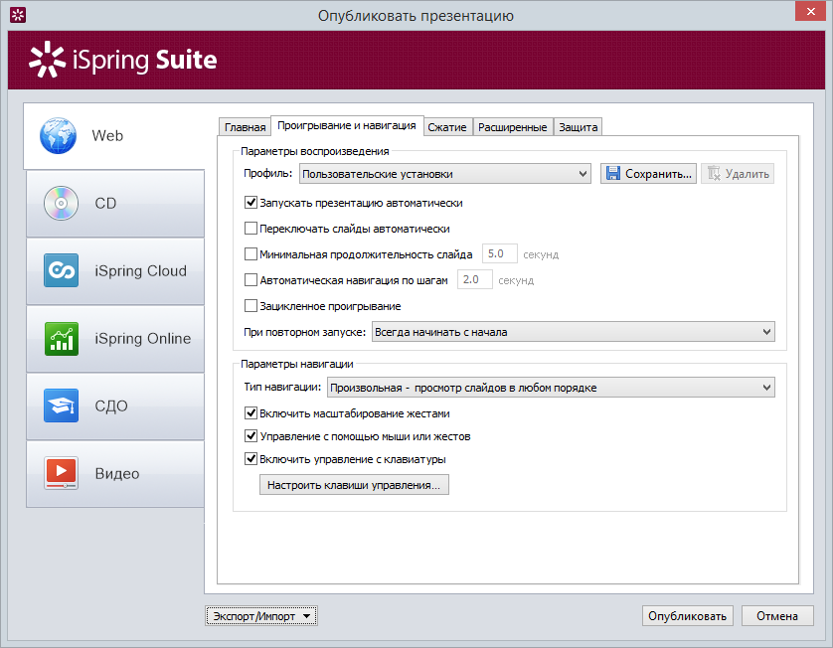Select the iSpring Cloud destination
Screen dimensions: 833x648
click(115, 271)
